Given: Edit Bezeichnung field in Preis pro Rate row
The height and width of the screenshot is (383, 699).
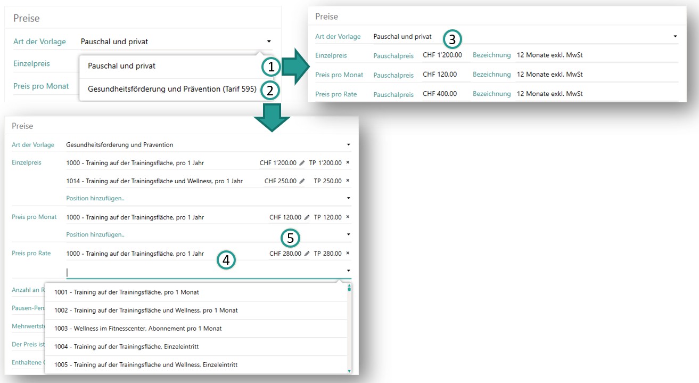Looking at the screenshot, I should coord(596,94).
